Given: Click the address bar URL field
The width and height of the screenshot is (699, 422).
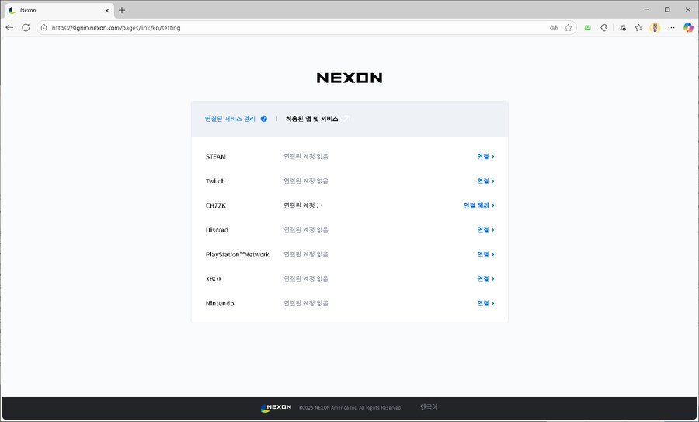Looking at the screenshot, I should coord(295,27).
